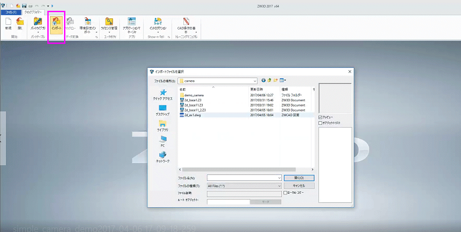Go to PC in dialog sidebar
The image size is (461, 232).
tap(162, 141)
